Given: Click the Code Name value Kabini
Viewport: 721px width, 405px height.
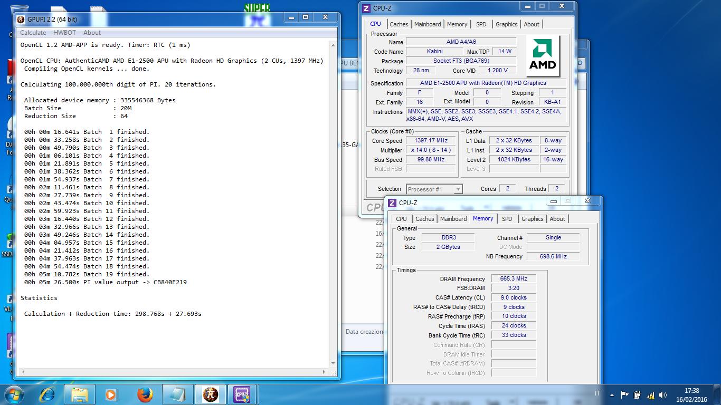Looking at the screenshot, I should 435,52.
